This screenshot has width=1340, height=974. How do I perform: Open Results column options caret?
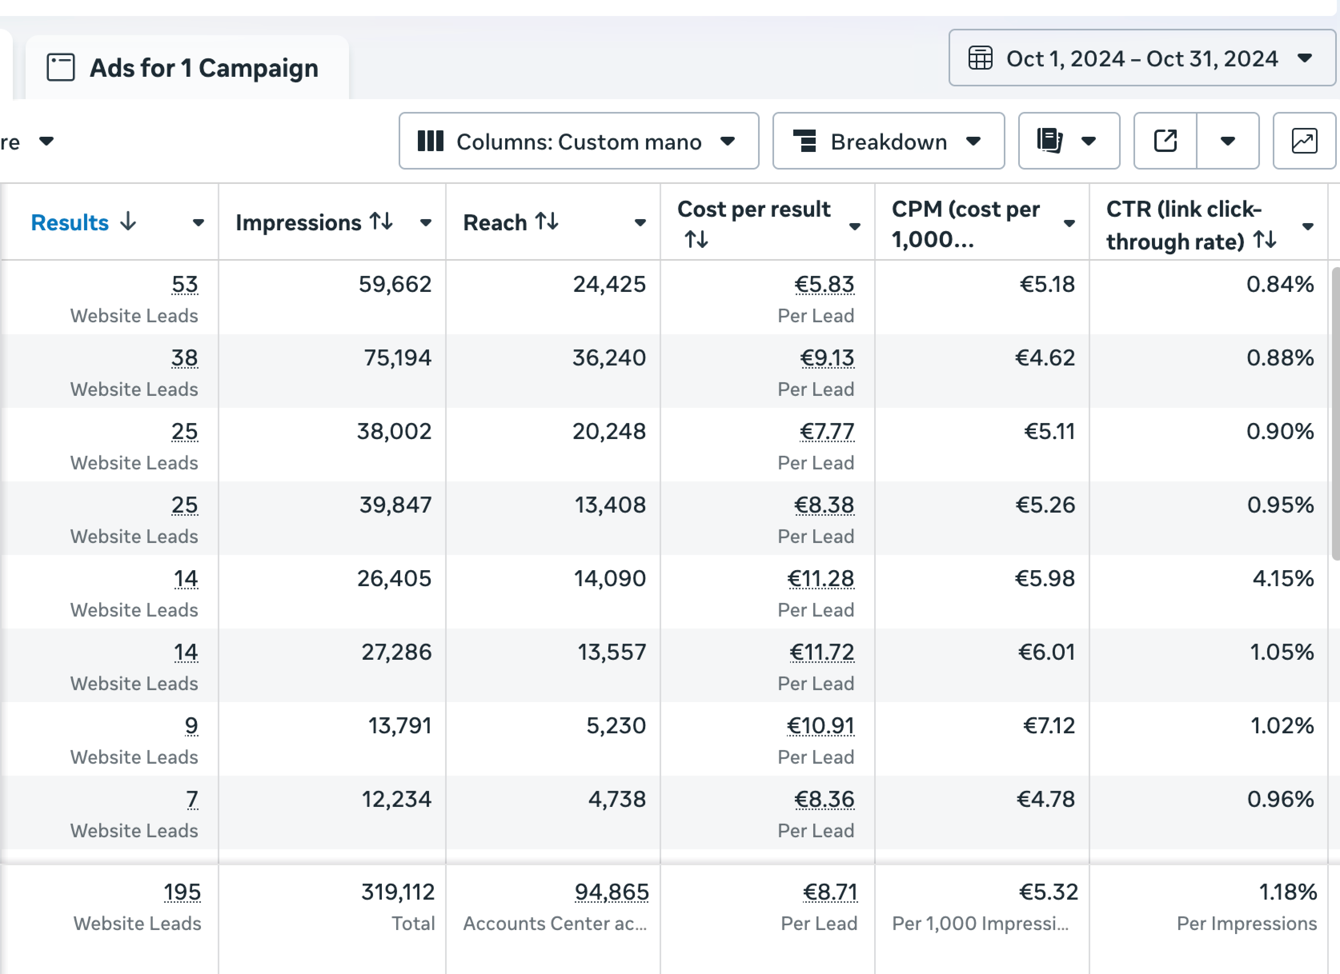(x=199, y=223)
